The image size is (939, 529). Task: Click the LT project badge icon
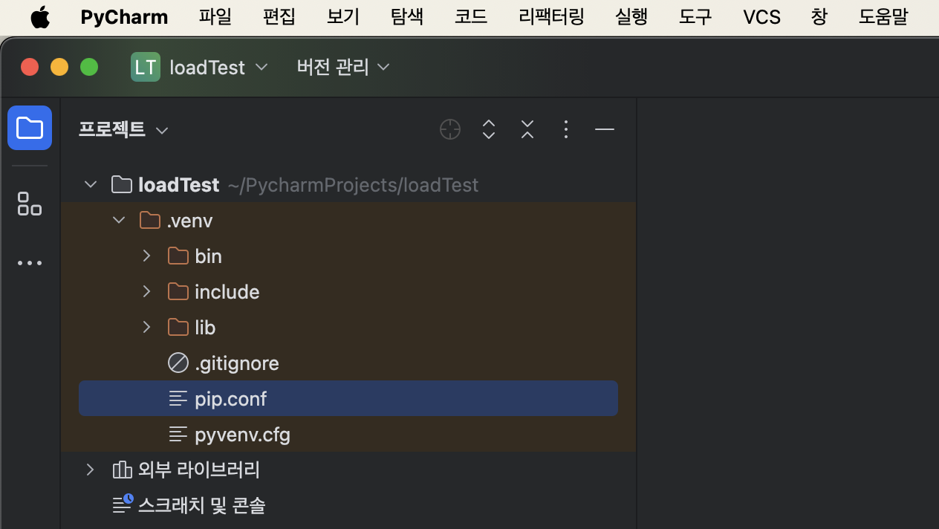pyautogui.click(x=146, y=67)
